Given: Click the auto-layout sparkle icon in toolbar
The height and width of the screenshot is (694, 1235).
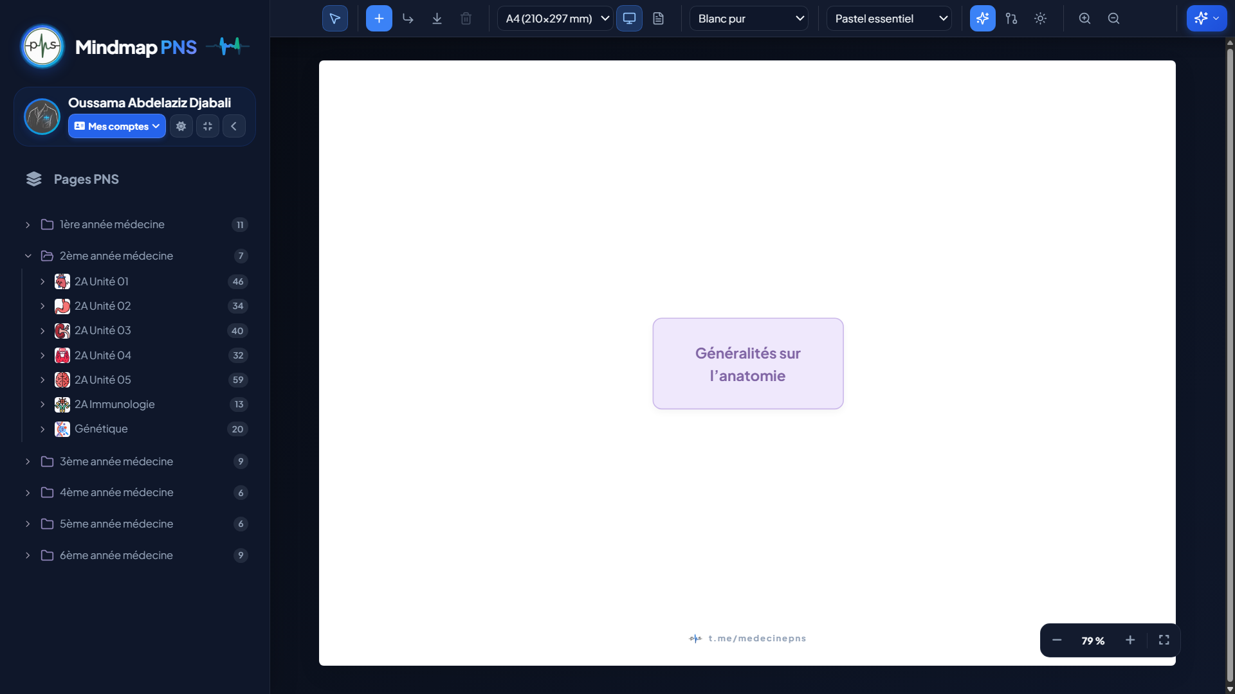Looking at the screenshot, I should (982, 19).
